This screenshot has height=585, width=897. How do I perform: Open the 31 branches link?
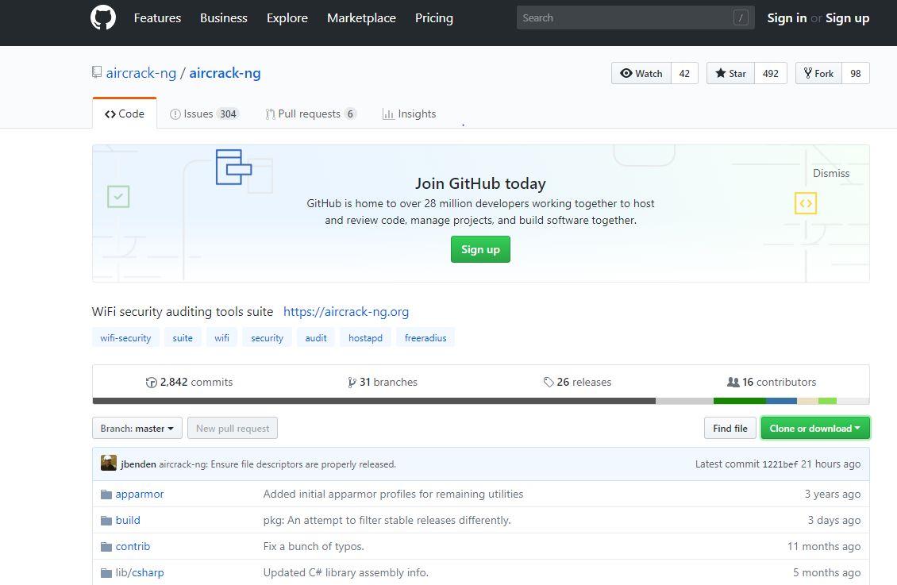click(x=383, y=382)
